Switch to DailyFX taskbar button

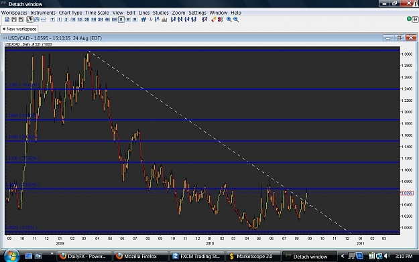coord(84,257)
